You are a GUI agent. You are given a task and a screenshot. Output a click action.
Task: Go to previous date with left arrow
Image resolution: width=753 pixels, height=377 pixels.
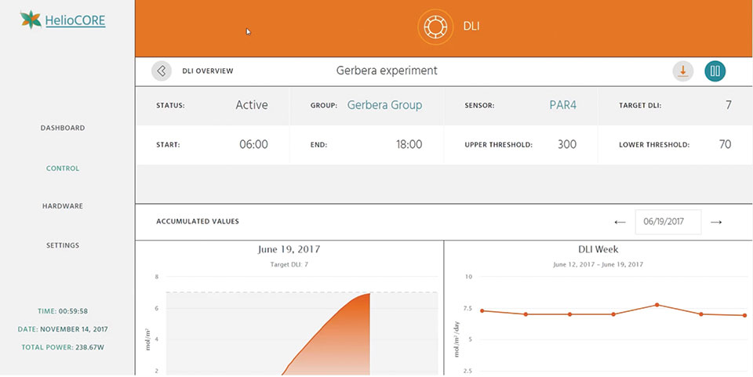pos(620,222)
